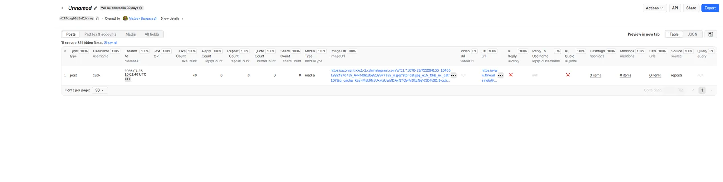
Task: Open Items per page 50 dropdown
Action: (x=100, y=90)
